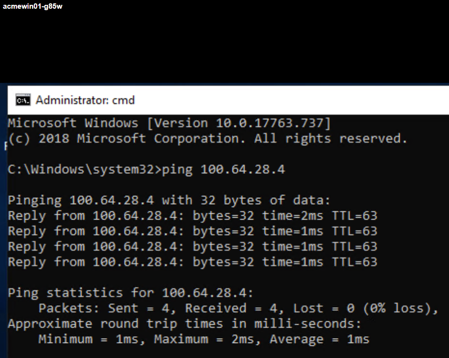Screen dimensions: 449x358
Task: Click the third "Reply from" output line
Action: pos(192,247)
